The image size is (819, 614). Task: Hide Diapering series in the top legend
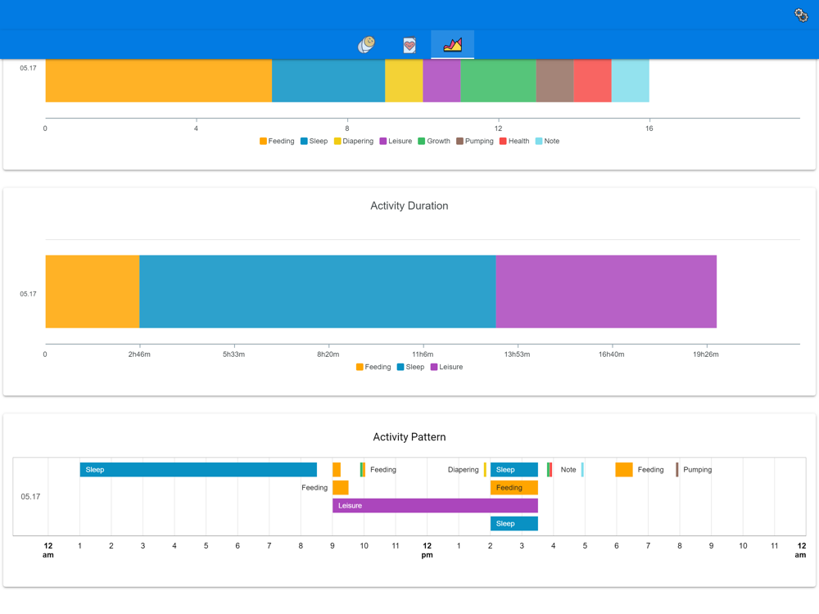pyautogui.click(x=353, y=142)
